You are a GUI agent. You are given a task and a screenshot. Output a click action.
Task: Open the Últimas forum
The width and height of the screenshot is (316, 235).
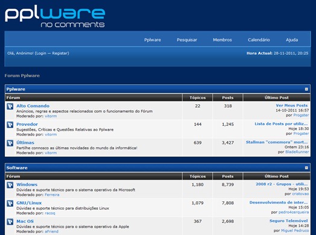25,143
